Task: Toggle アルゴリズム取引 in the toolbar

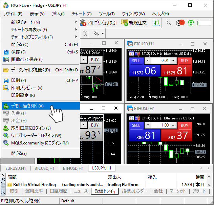Action: coord(98,23)
